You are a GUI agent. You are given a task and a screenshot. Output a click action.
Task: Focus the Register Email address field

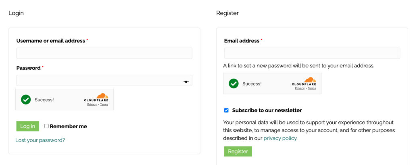(x=312, y=53)
